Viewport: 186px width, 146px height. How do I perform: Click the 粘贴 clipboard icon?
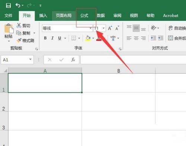tap(9, 28)
